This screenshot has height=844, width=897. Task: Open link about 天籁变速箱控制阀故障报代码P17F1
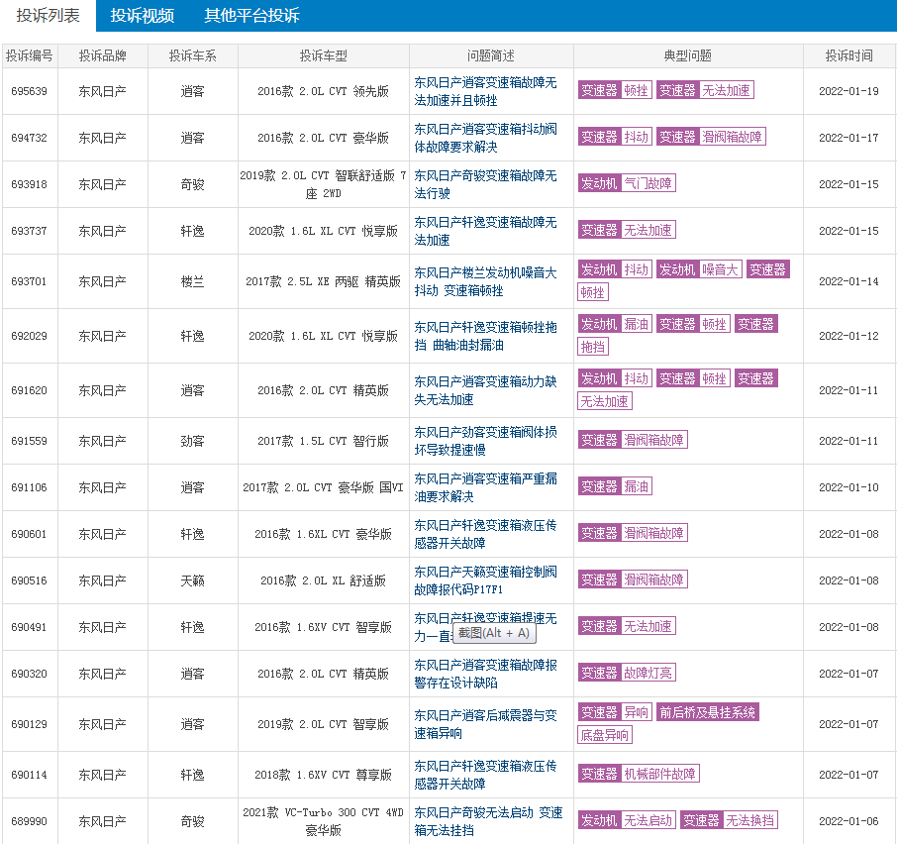click(x=485, y=580)
